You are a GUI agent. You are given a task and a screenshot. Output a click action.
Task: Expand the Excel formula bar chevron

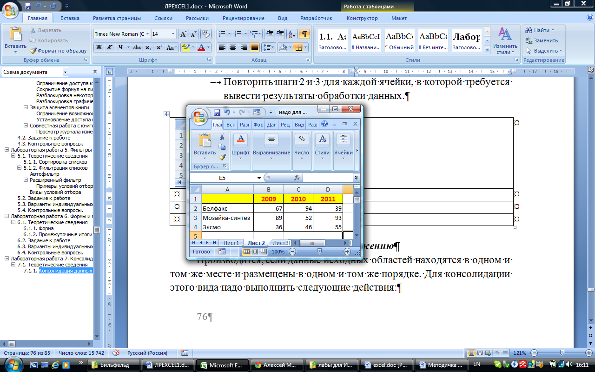pyautogui.click(x=356, y=178)
